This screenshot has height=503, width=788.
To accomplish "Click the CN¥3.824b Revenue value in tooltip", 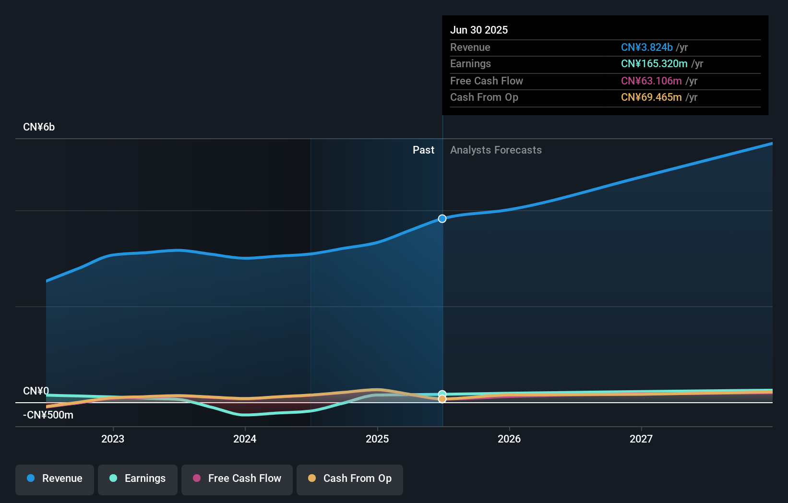I will pos(647,47).
